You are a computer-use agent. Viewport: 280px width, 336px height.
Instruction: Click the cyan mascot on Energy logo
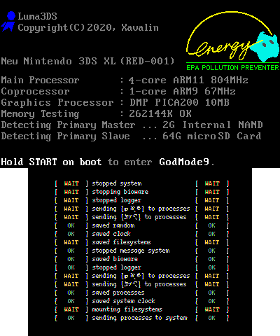(x=265, y=47)
